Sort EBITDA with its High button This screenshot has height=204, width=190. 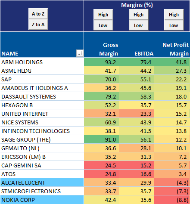[138, 15]
